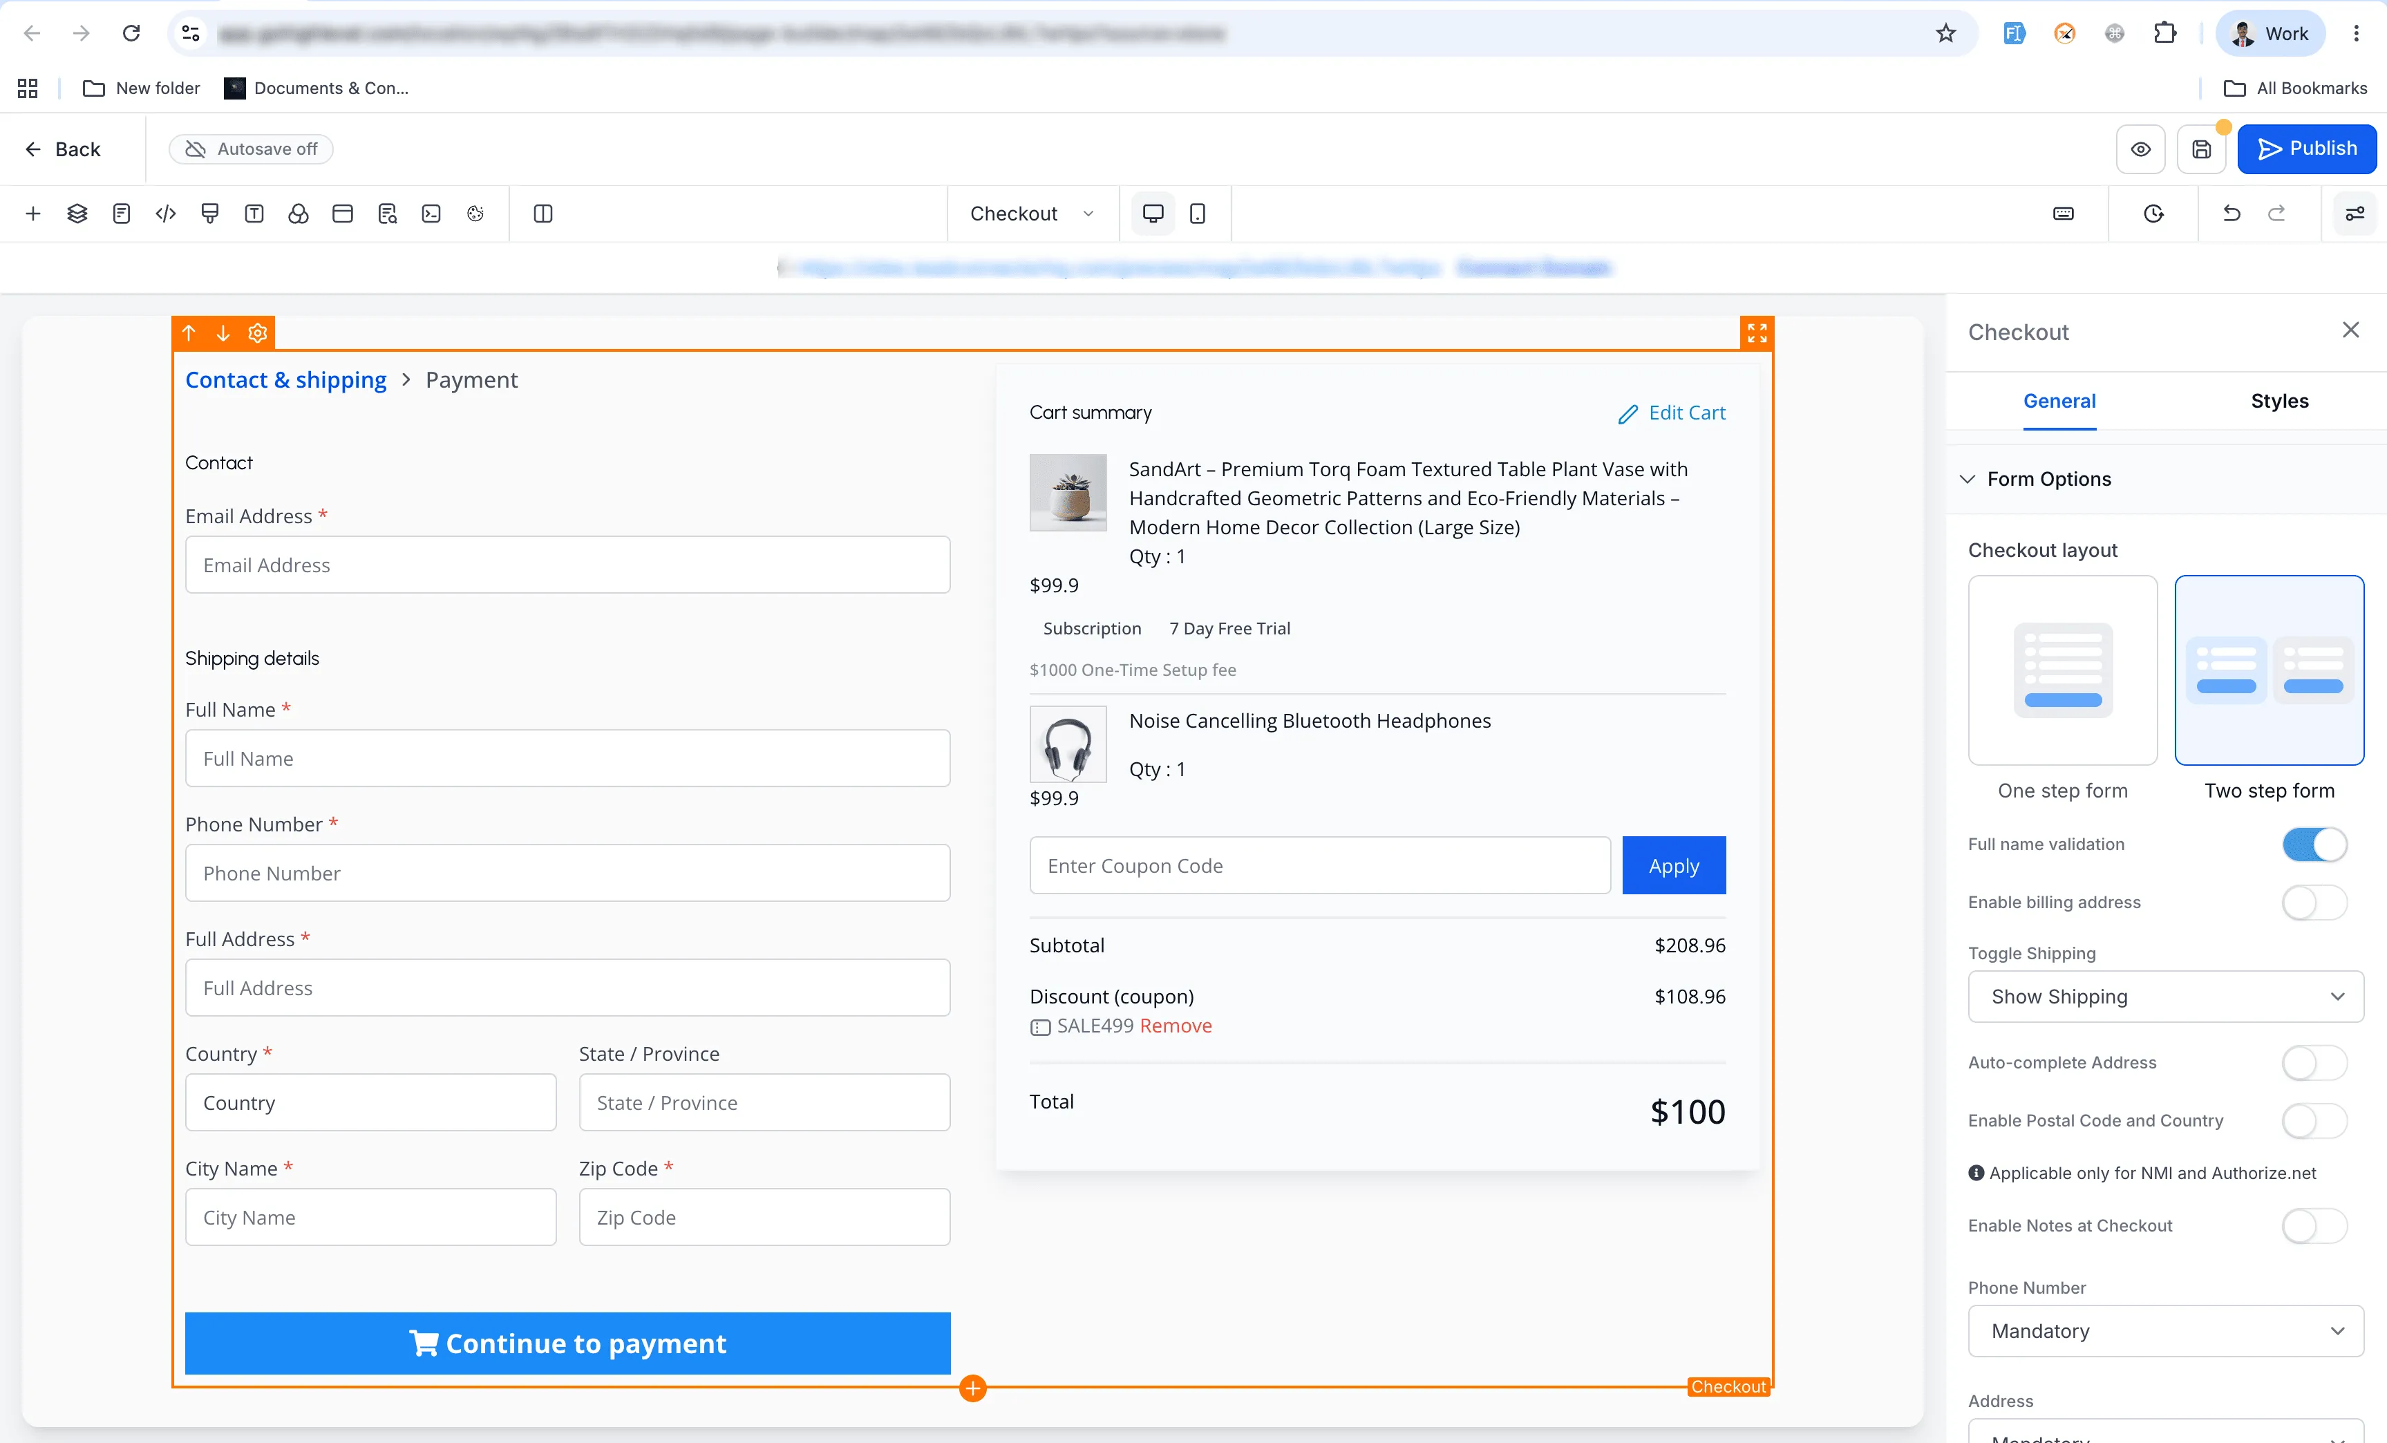Click the orange add section plus circle
Viewport: 2387px width, 1443px height.
pyautogui.click(x=972, y=1388)
